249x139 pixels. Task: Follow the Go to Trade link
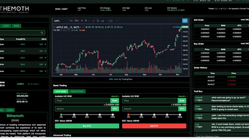tap(33, 84)
